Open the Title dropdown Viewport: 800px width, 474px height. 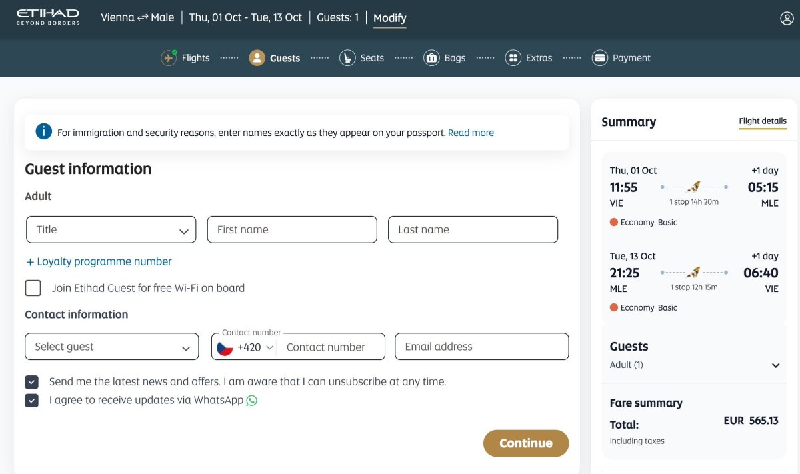pos(111,229)
